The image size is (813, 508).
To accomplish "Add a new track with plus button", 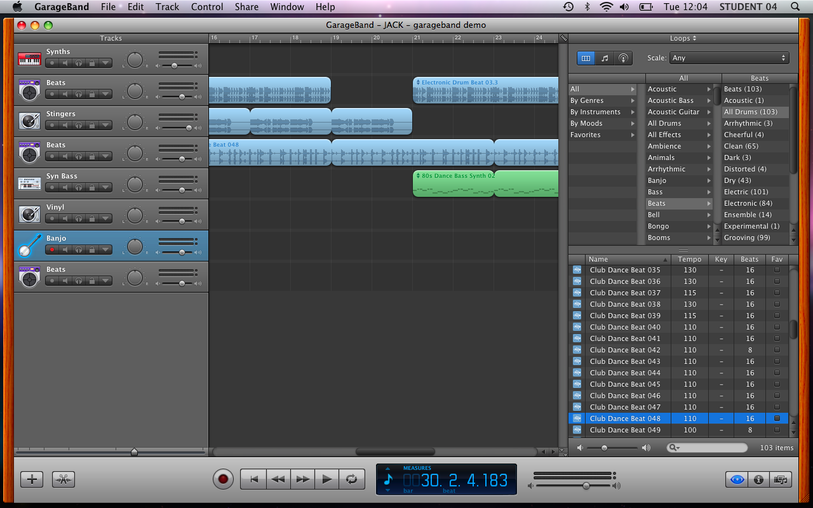I will [x=32, y=479].
